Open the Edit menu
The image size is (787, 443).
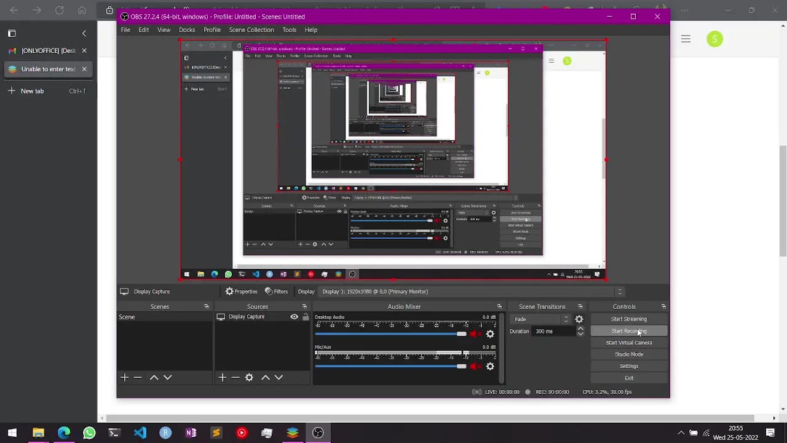click(143, 30)
